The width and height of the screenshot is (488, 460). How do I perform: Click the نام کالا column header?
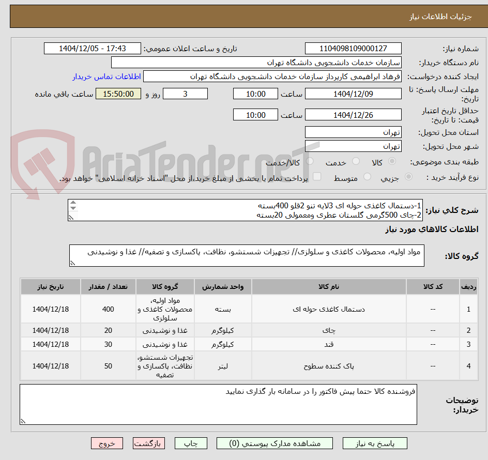(329, 287)
